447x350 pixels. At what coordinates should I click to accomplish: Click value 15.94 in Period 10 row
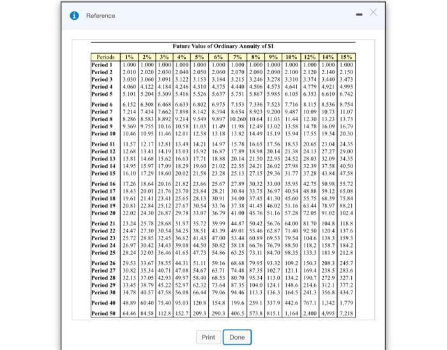(x=291, y=133)
